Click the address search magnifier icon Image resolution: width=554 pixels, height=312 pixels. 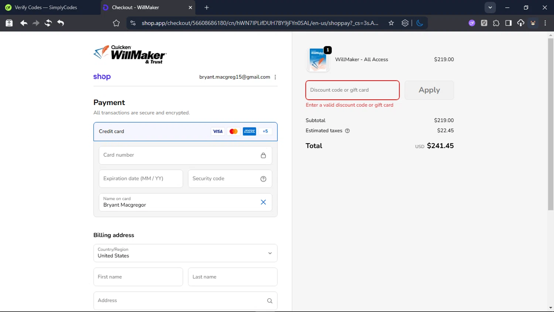click(270, 301)
